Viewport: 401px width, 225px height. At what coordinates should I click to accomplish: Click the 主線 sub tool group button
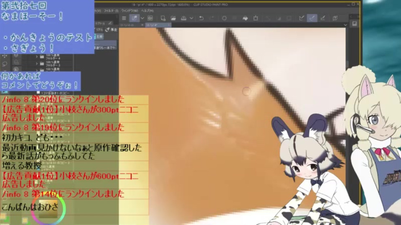coord(99,37)
